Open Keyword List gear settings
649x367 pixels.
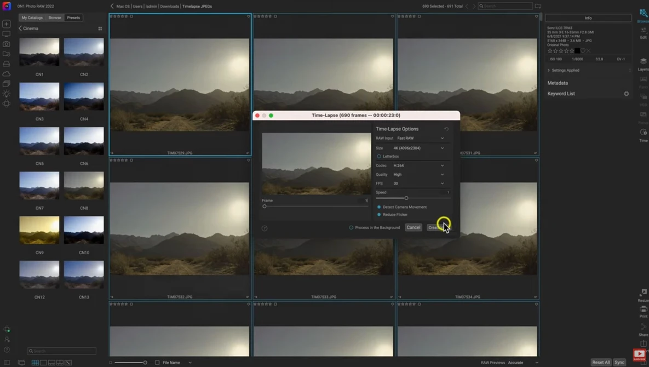626,94
